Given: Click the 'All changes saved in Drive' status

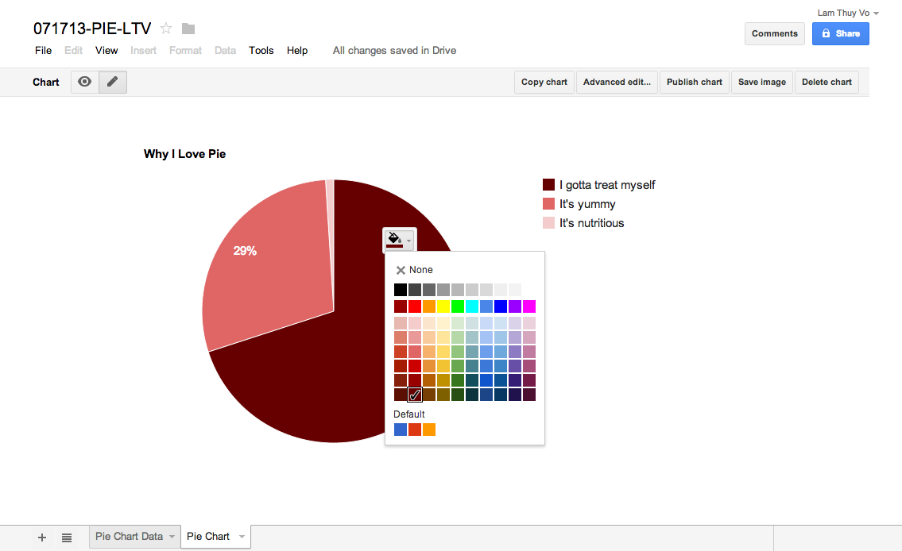Looking at the screenshot, I should 395,51.
